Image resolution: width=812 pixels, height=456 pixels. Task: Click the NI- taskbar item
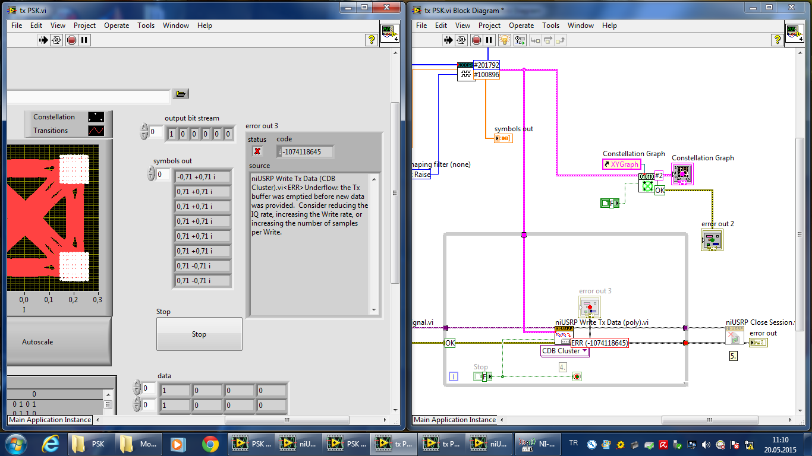tap(537, 444)
